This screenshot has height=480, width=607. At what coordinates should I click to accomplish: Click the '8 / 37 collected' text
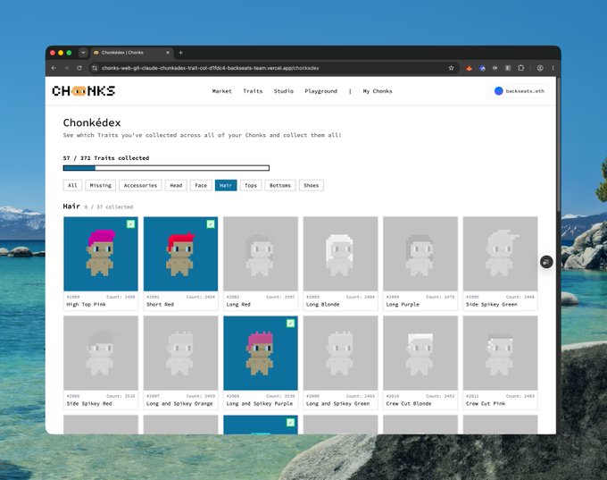click(x=109, y=207)
